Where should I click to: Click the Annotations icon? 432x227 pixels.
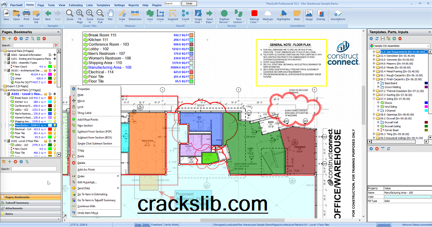click(338, 13)
